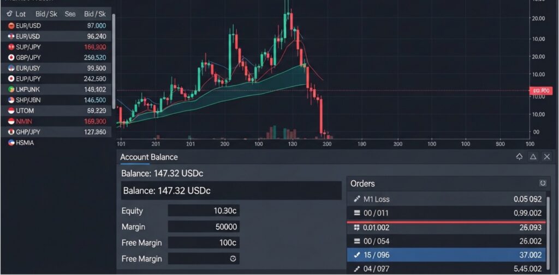Click the Orders panel title
559x275 pixels.
pyautogui.click(x=362, y=184)
